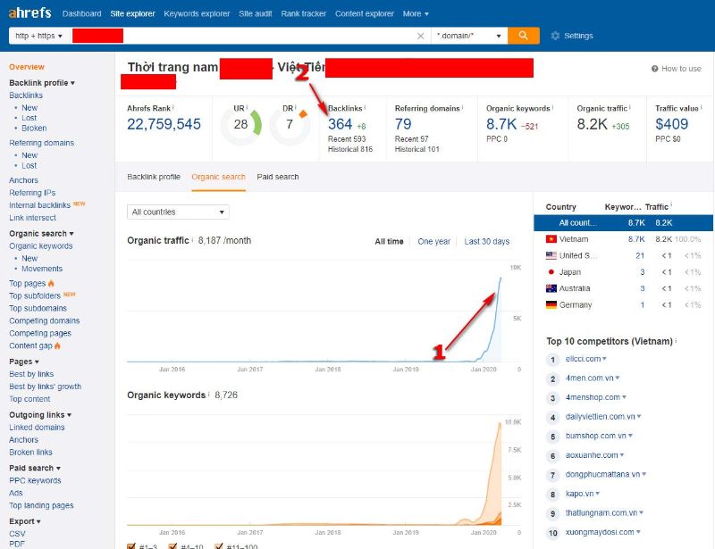
Task: Select the Last 30 days time range
Action: tap(486, 241)
